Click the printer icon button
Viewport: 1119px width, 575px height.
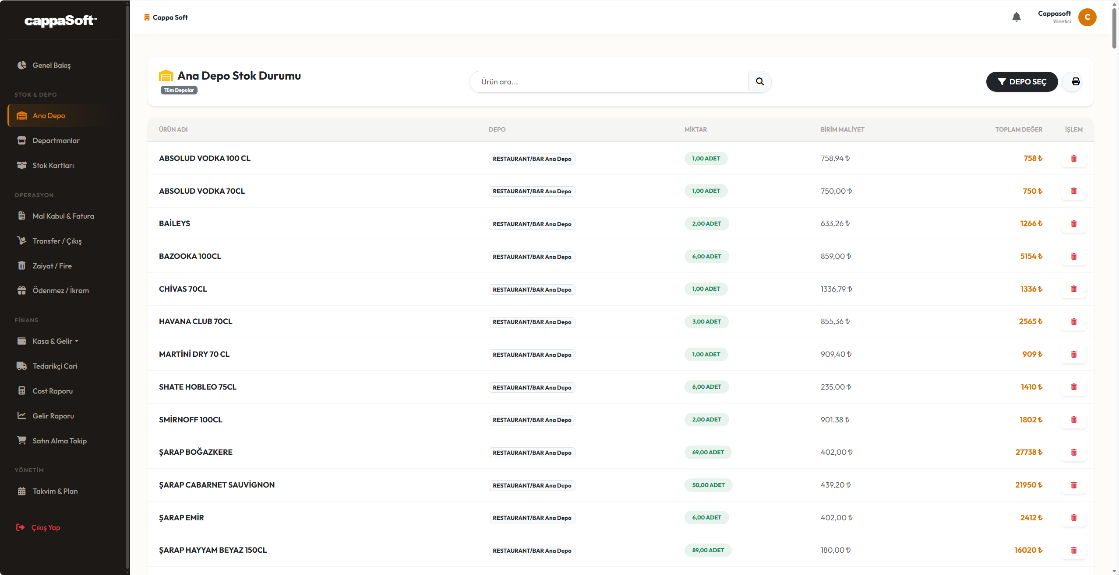click(x=1076, y=82)
